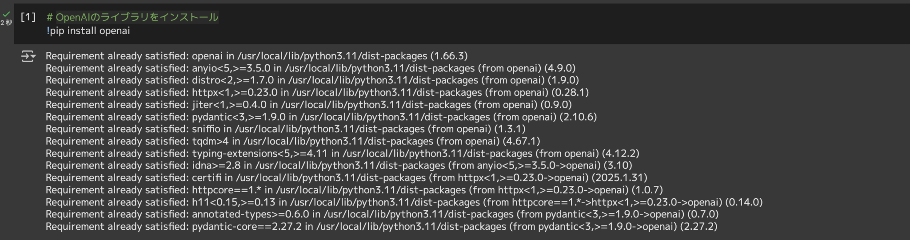Click the jiter<1,>=0.4.0 output line

coord(308,105)
